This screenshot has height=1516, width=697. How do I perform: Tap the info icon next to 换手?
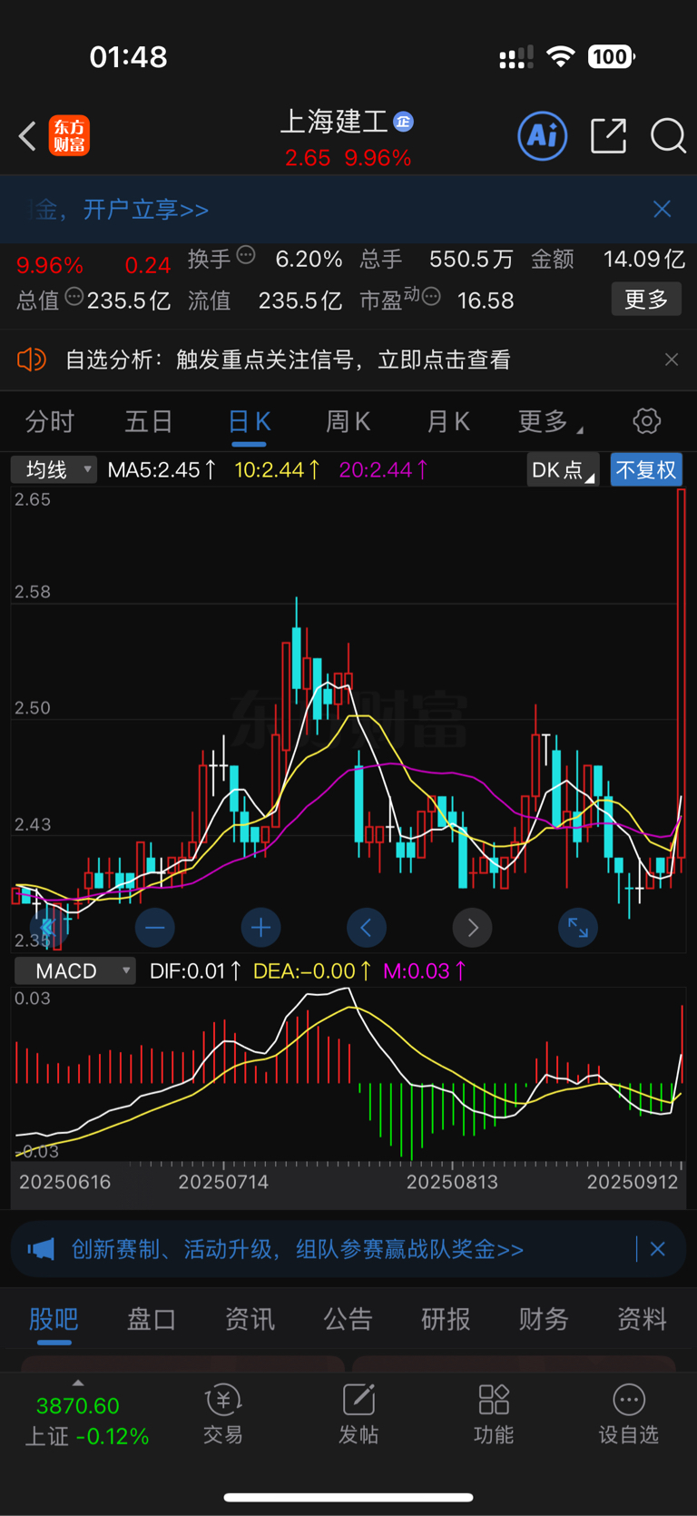[x=246, y=256]
